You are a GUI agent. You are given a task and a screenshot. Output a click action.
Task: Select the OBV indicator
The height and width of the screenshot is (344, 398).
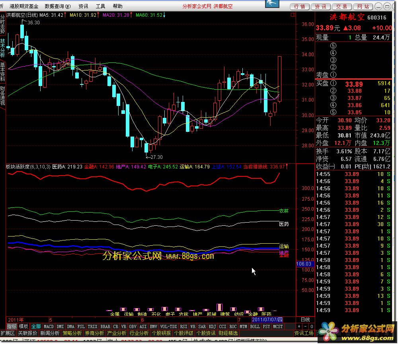click(133, 326)
